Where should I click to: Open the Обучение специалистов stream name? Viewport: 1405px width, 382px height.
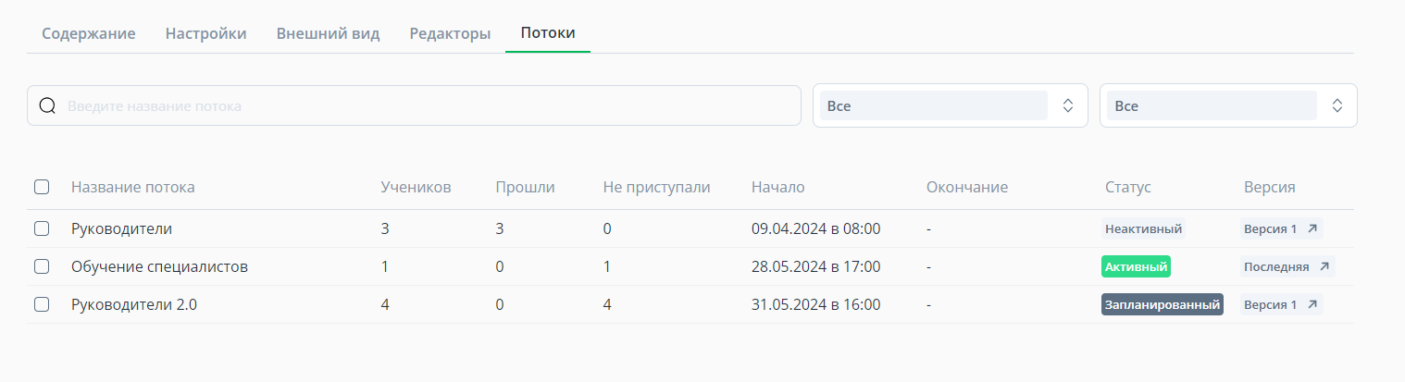[x=160, y=266]
